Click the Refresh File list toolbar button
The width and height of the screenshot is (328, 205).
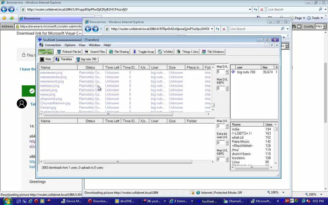[69, 52]
